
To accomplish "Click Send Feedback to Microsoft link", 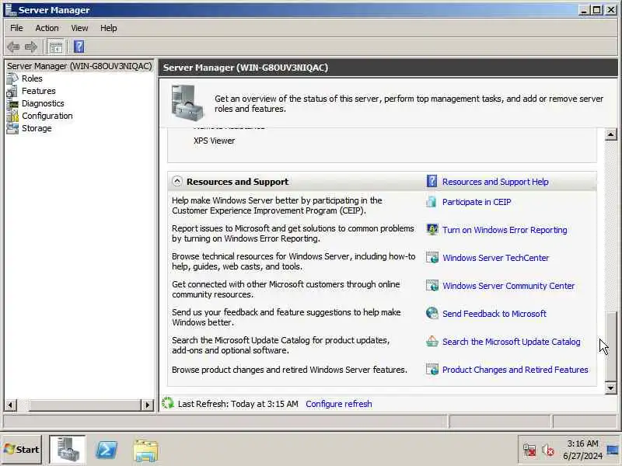I will tap(494, 314).
